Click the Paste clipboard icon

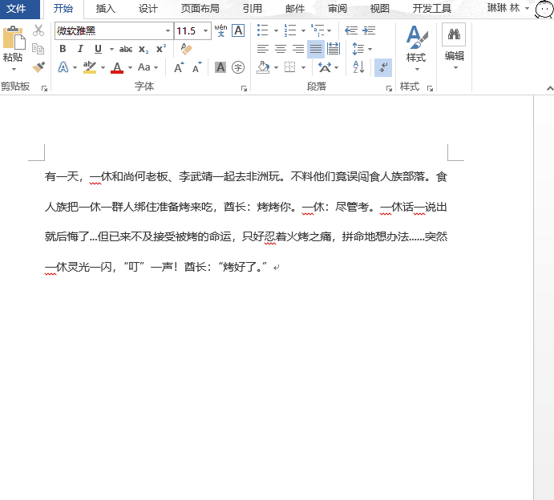click(14, 38)
